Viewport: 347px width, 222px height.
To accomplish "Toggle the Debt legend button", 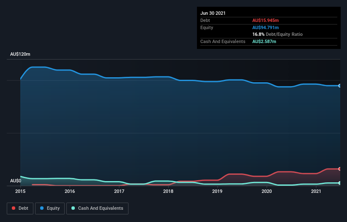I will (20, 208).
